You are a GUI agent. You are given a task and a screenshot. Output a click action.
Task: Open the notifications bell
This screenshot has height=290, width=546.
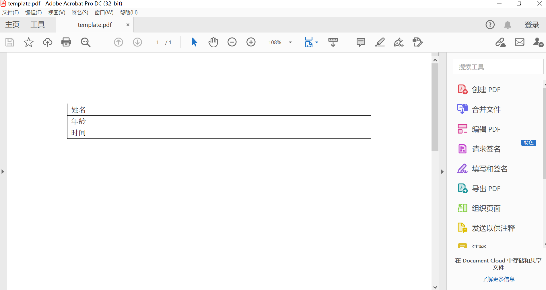[508, 25]
